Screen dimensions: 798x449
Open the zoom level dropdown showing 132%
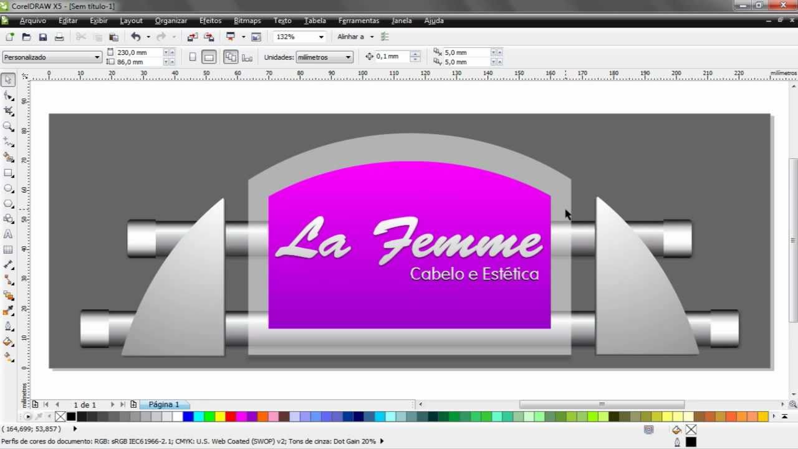pyautogui.click(x=321, y=37)
